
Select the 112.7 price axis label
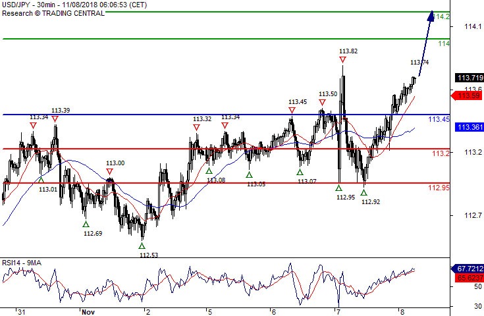pos(473,215)
